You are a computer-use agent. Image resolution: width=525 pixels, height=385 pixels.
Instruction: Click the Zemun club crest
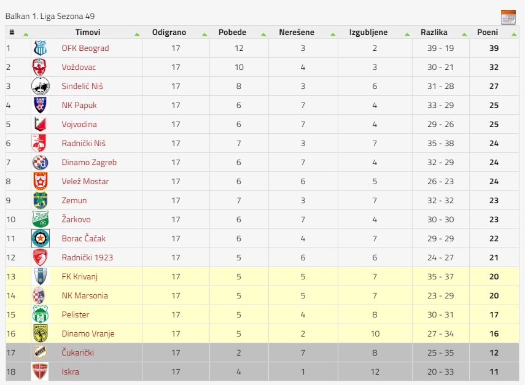(x=41, y=200)
